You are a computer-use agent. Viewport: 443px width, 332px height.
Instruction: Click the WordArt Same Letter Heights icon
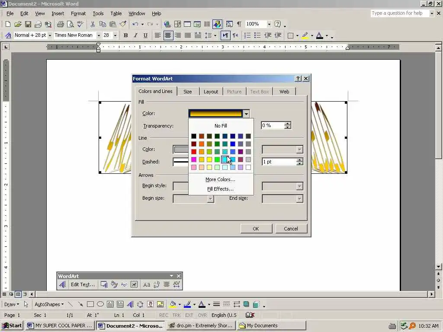click(x=146, y=284)
